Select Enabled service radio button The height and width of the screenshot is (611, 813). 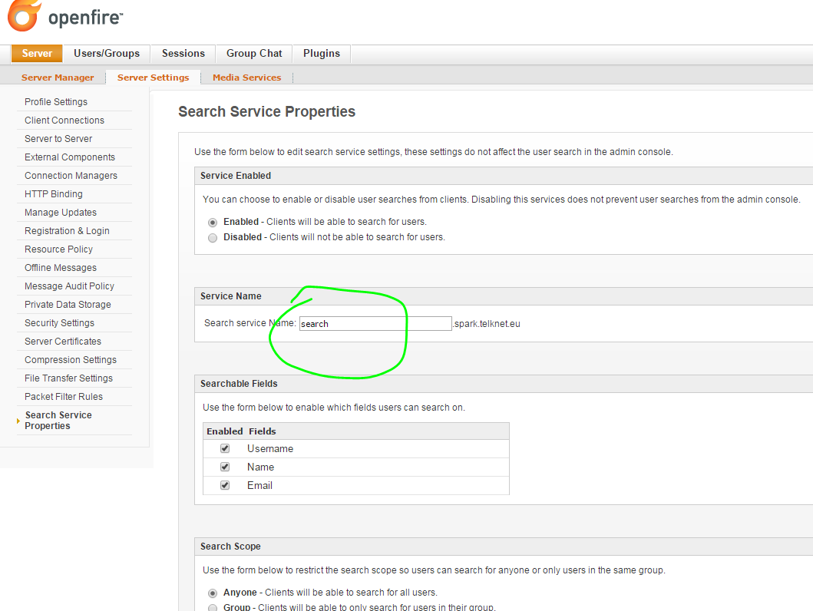pyautogui.click(x=213, y=222)
